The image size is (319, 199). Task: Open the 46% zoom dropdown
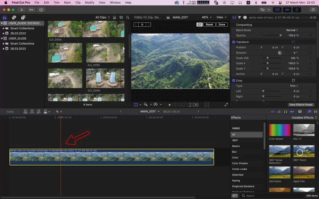(x=207, y=17)
